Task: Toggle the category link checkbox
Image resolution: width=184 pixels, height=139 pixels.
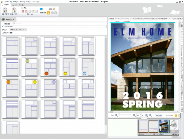Action: [3, 33]
